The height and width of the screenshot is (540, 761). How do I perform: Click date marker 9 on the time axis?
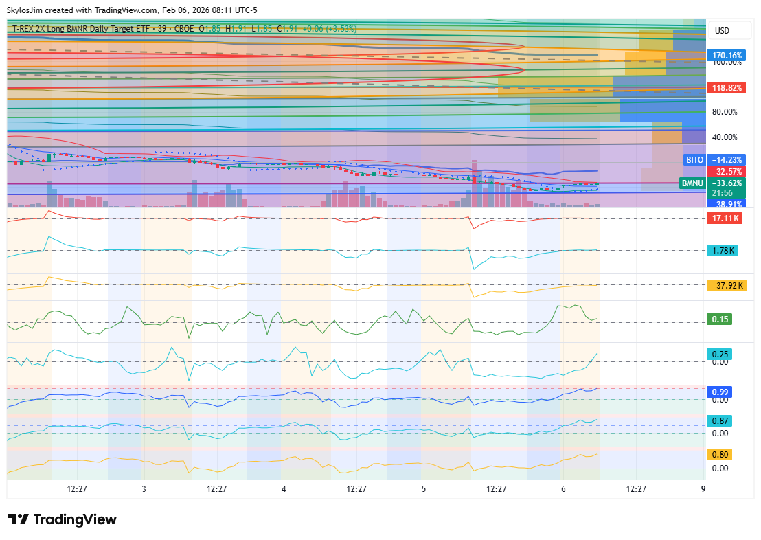[703, 489]
